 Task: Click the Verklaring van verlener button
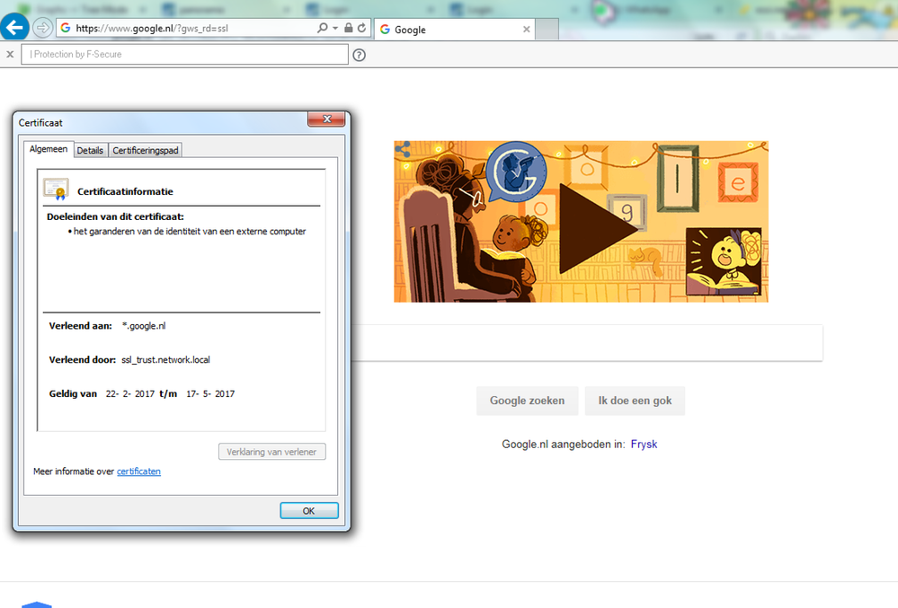(x=272, y=452)
